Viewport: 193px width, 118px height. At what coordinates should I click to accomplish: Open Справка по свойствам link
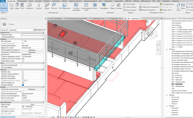[x=8, y=117]
